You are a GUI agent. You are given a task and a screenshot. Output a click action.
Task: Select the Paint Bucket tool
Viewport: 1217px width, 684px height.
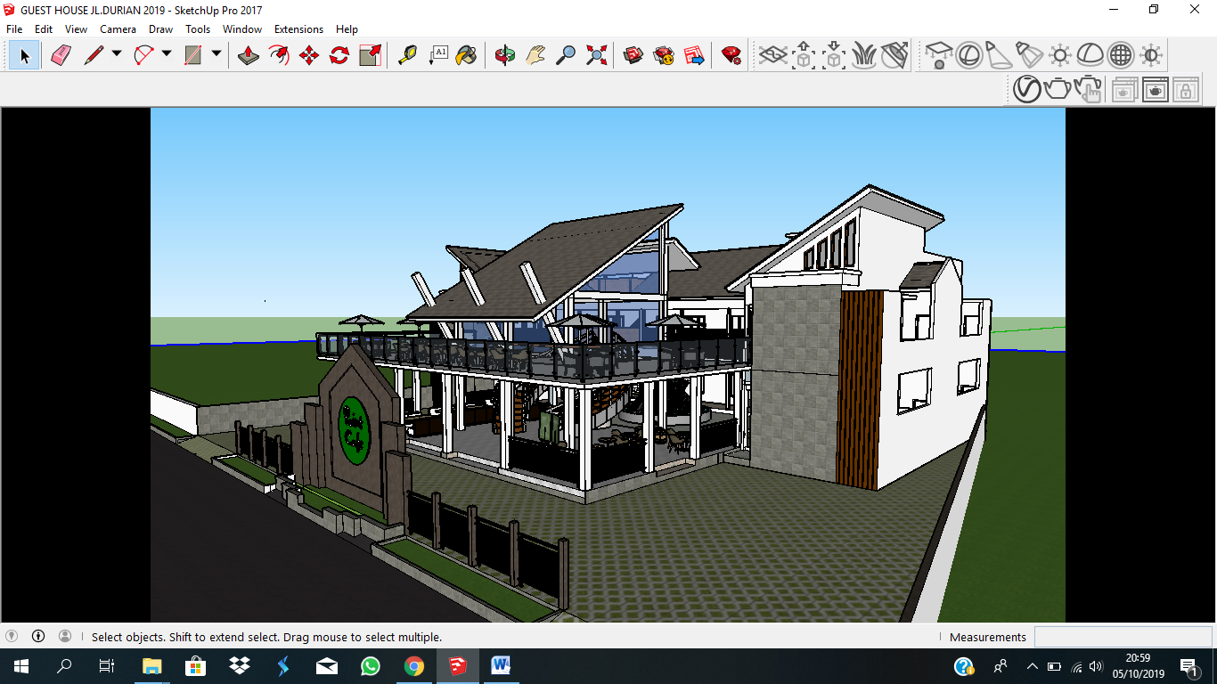coord(466,55)
